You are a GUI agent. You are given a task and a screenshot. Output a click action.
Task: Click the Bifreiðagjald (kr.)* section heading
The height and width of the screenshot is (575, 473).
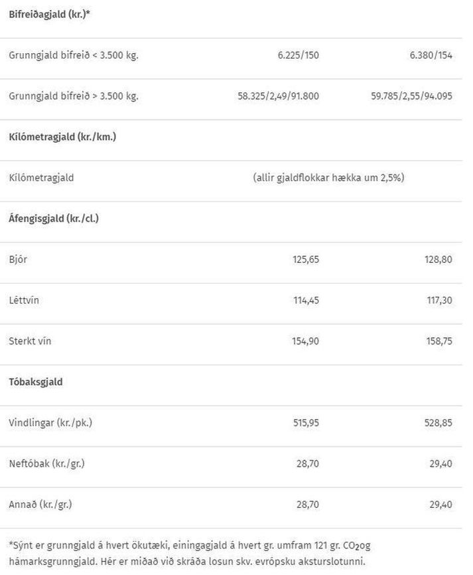pyautogui.click(x=49, y=14)
